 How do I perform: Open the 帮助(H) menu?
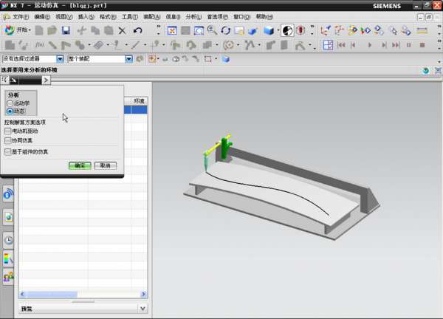(x=264, y=17)
